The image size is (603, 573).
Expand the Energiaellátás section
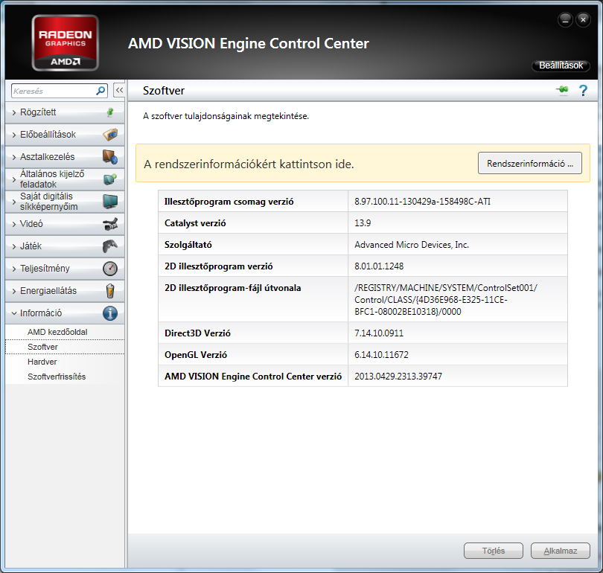point(65,290)
